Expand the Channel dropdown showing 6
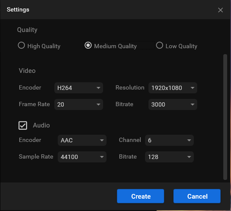The height and width of the screenshot is (211, 231). pos(169,140)
